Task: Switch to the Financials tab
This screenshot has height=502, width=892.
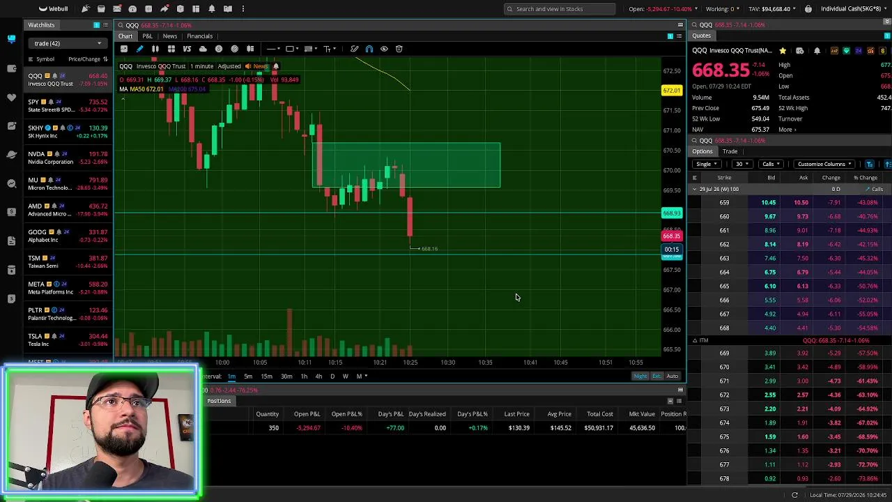Action: click(199, 36)
